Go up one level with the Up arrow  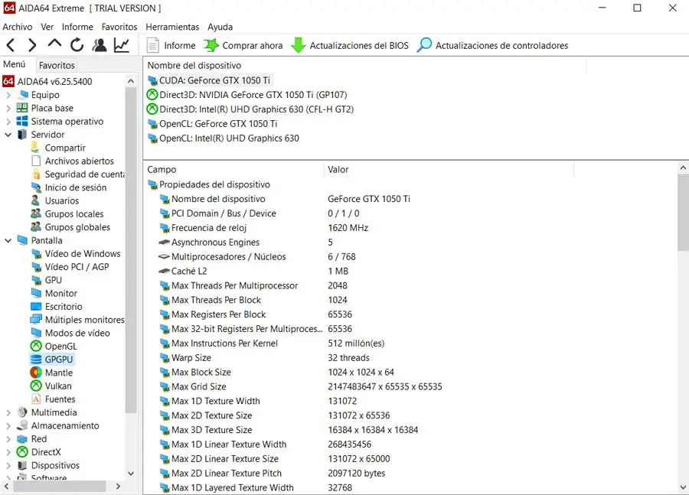(54, 44)
